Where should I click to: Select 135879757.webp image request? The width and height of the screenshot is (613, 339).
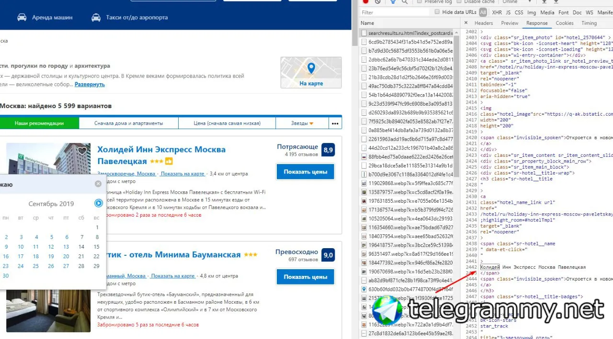coord(407,192)
